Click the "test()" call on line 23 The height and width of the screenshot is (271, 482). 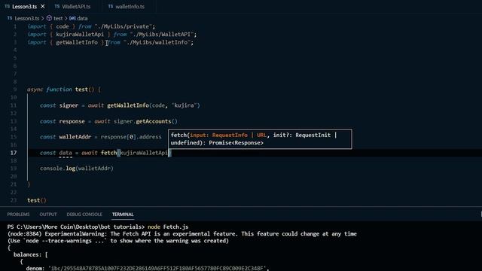click(37, 200)
